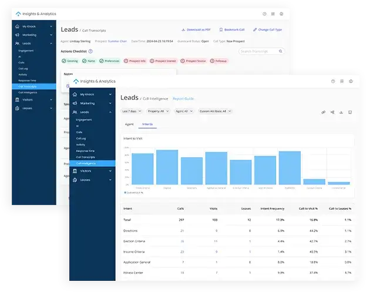Image resolution: width=366 pixels, height=292 pixels.
Task: Click the tallest bar in Intent to Visit chart
Action: [167, 167]
